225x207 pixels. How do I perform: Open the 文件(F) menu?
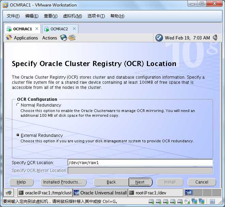tap(13, 16)
